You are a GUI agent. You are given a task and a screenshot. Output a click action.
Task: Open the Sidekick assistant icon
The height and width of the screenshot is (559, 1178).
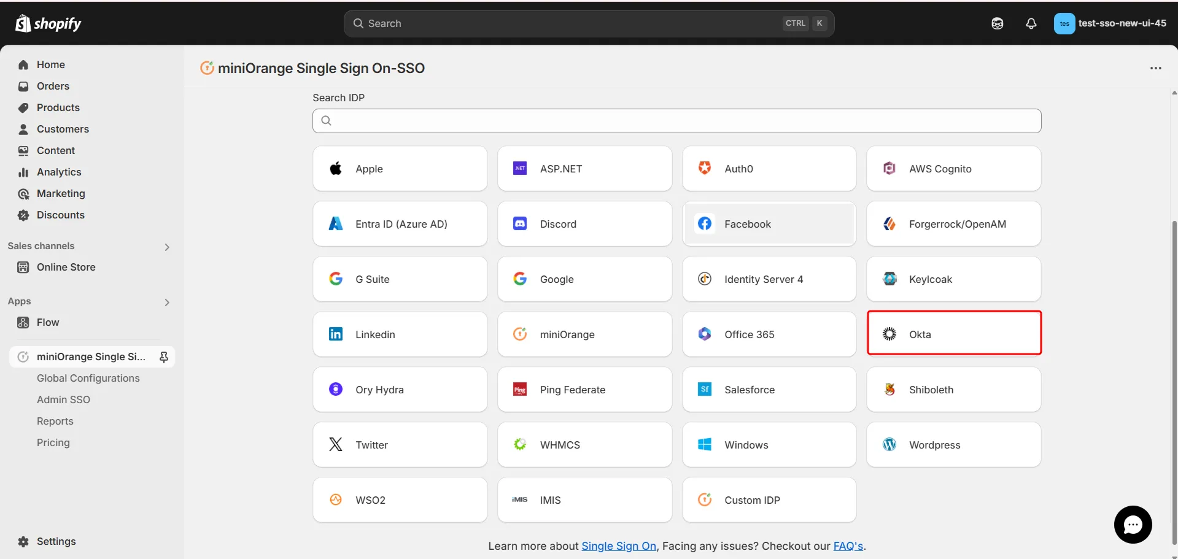(x=998, y=23)
